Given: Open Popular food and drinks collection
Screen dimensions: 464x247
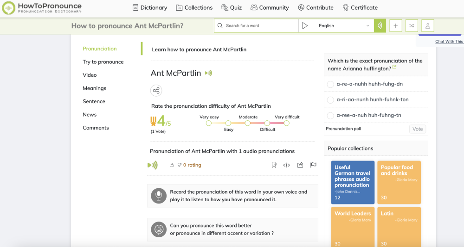Looking at the screenshot, I should 399,182.
